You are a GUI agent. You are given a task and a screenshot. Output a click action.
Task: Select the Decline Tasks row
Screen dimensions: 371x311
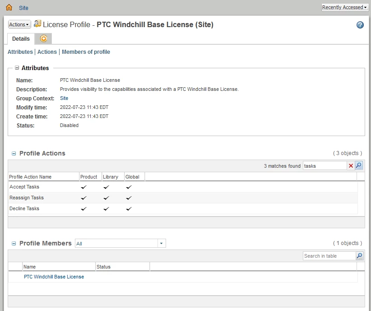point(183,208)
